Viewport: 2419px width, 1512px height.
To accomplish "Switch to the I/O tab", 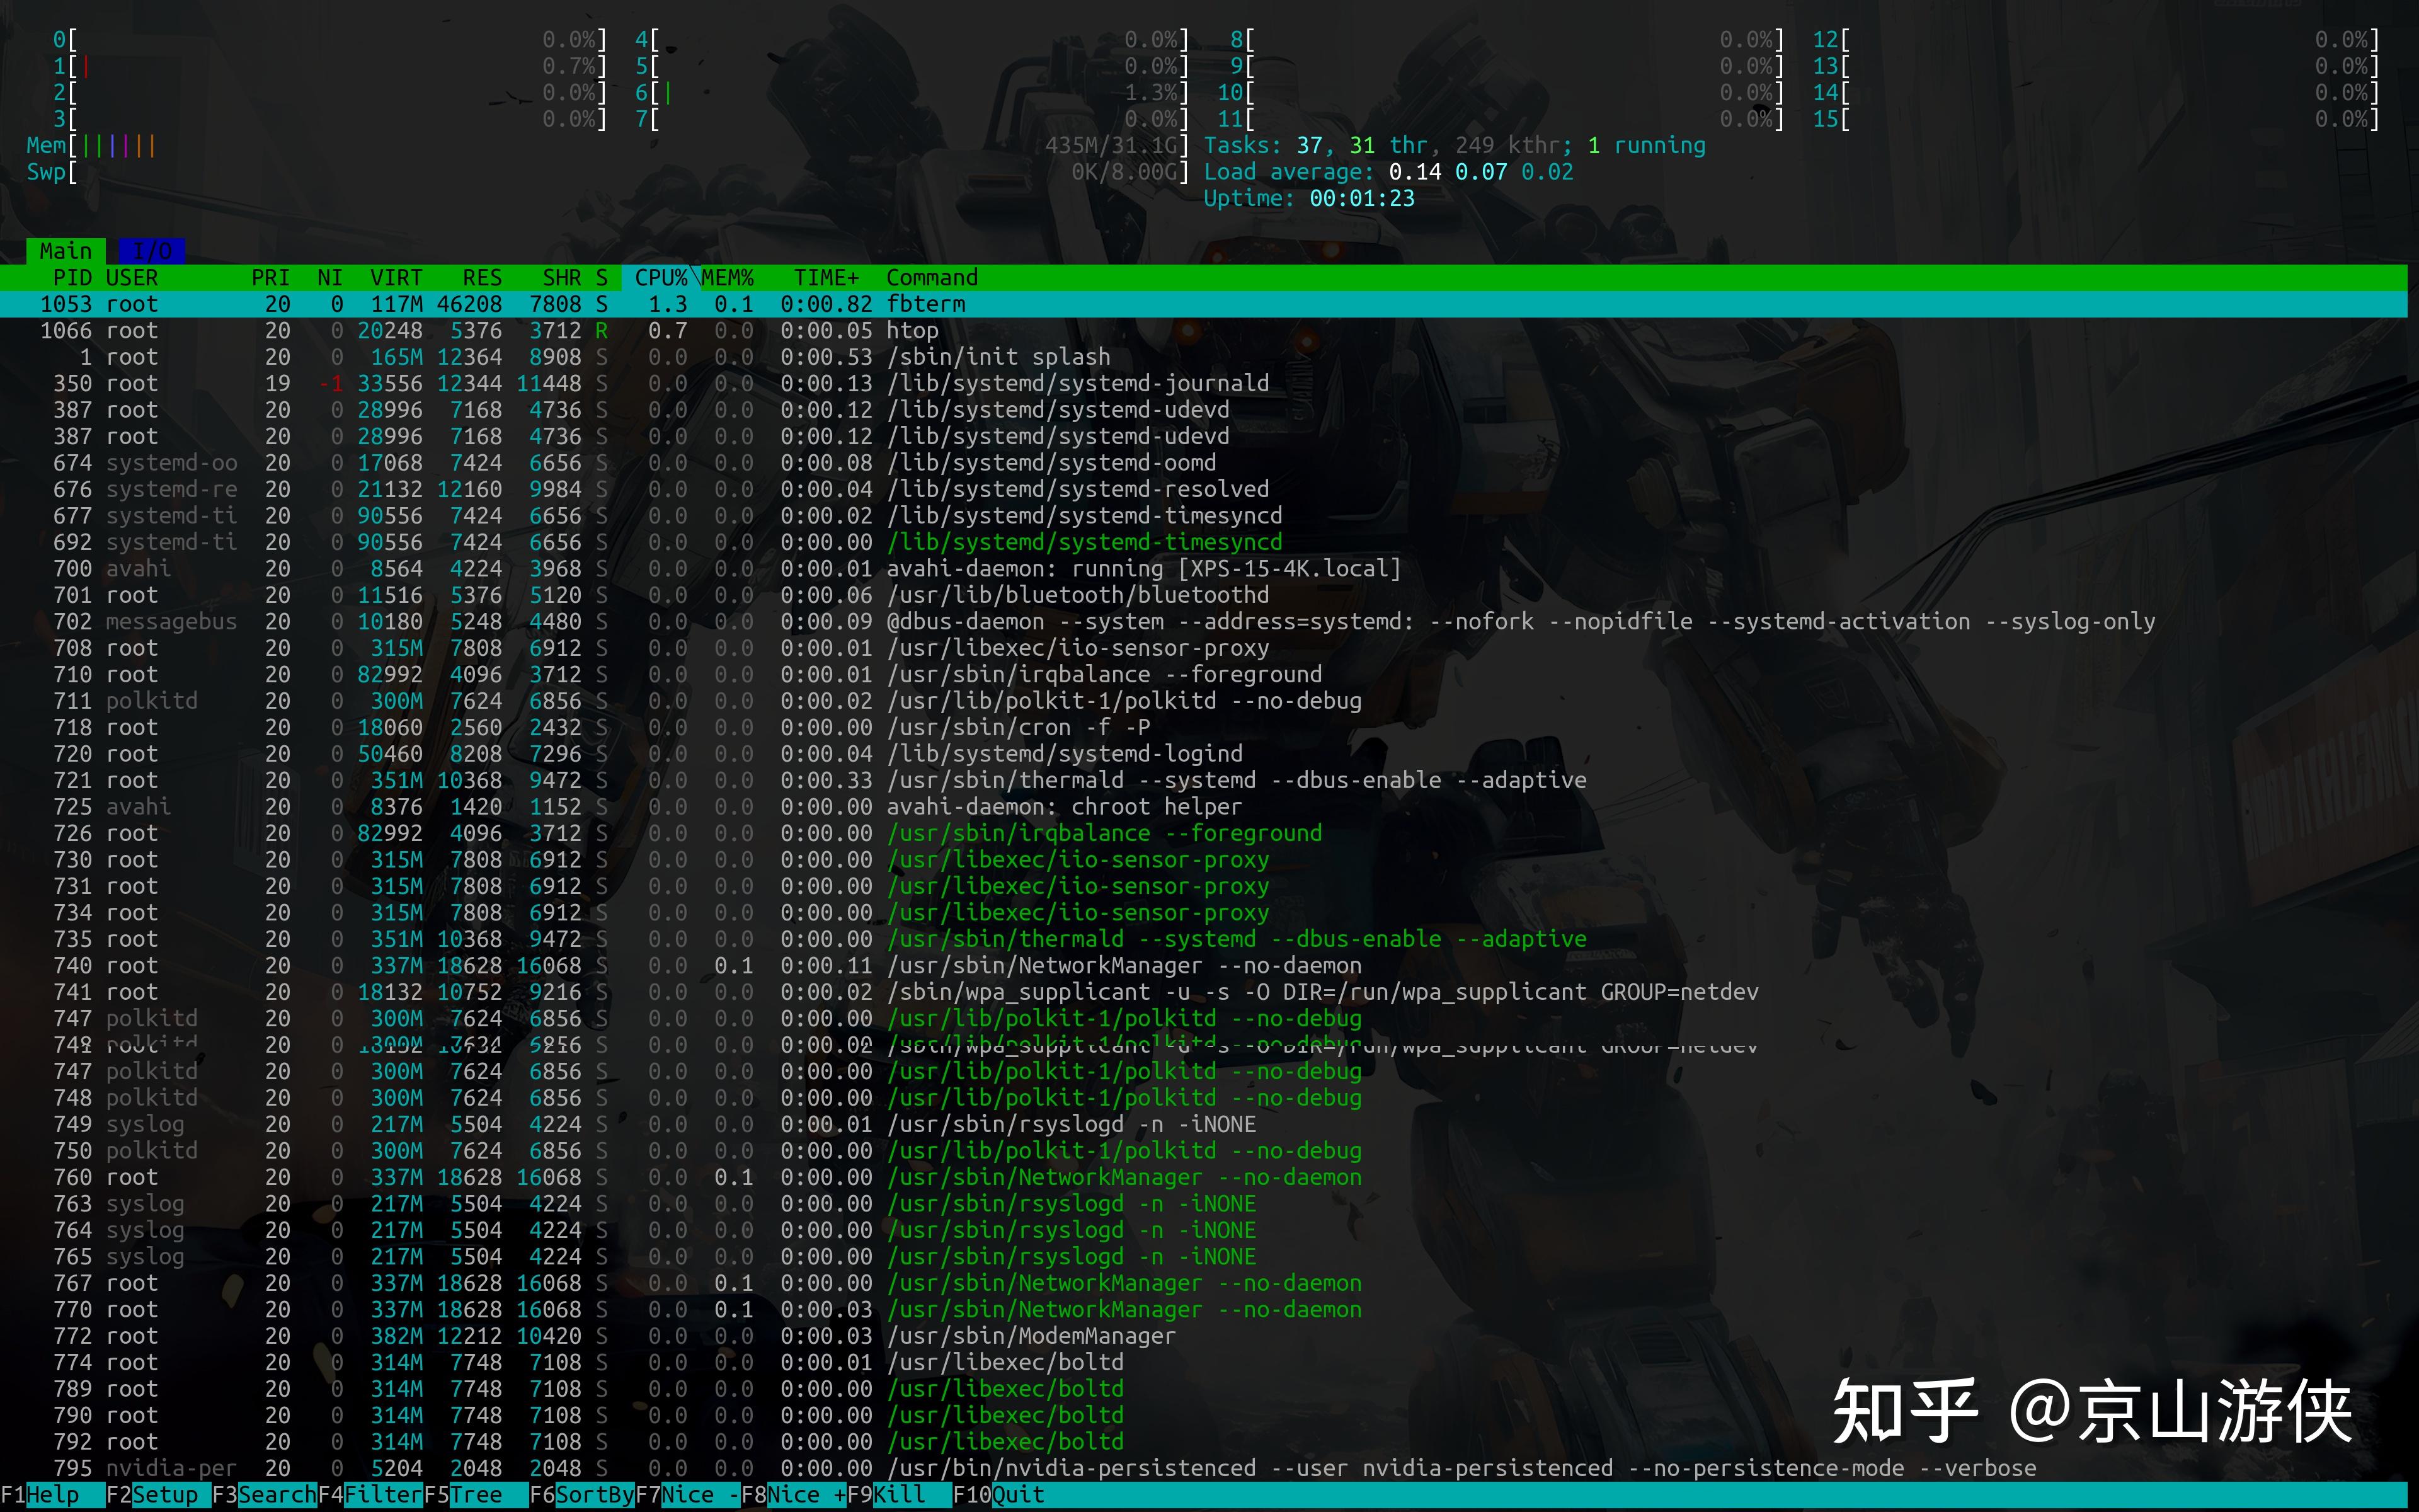I will [x=151, y=250].
